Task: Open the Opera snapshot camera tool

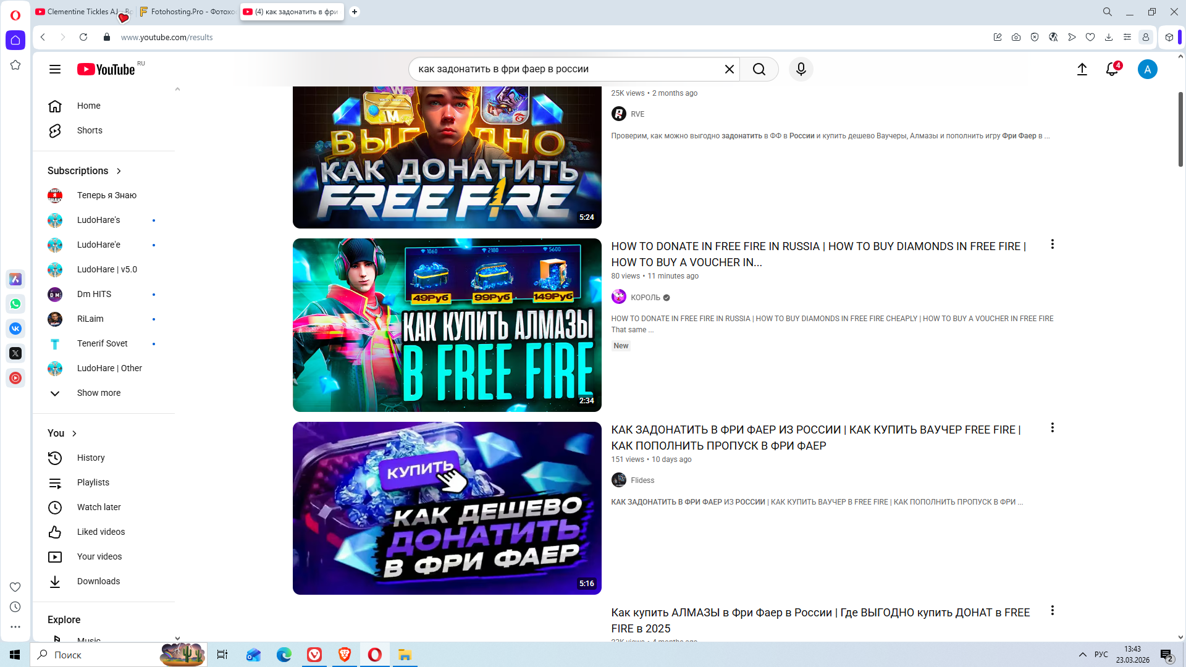Action: [1016, 37]
